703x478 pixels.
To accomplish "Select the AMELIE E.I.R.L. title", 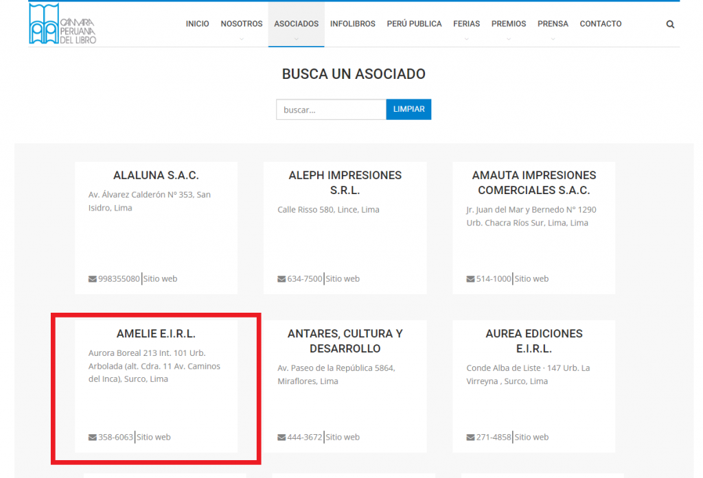I will click(156, 334).
